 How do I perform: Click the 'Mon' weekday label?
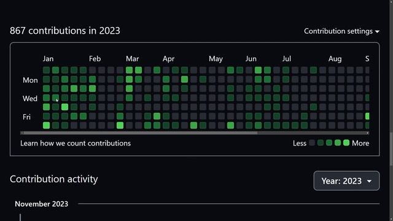pos(30,80)
